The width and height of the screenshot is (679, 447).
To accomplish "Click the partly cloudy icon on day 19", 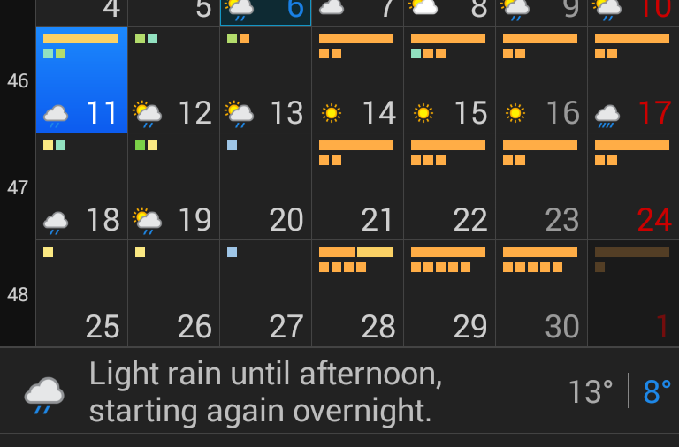I will coord(147,220).
